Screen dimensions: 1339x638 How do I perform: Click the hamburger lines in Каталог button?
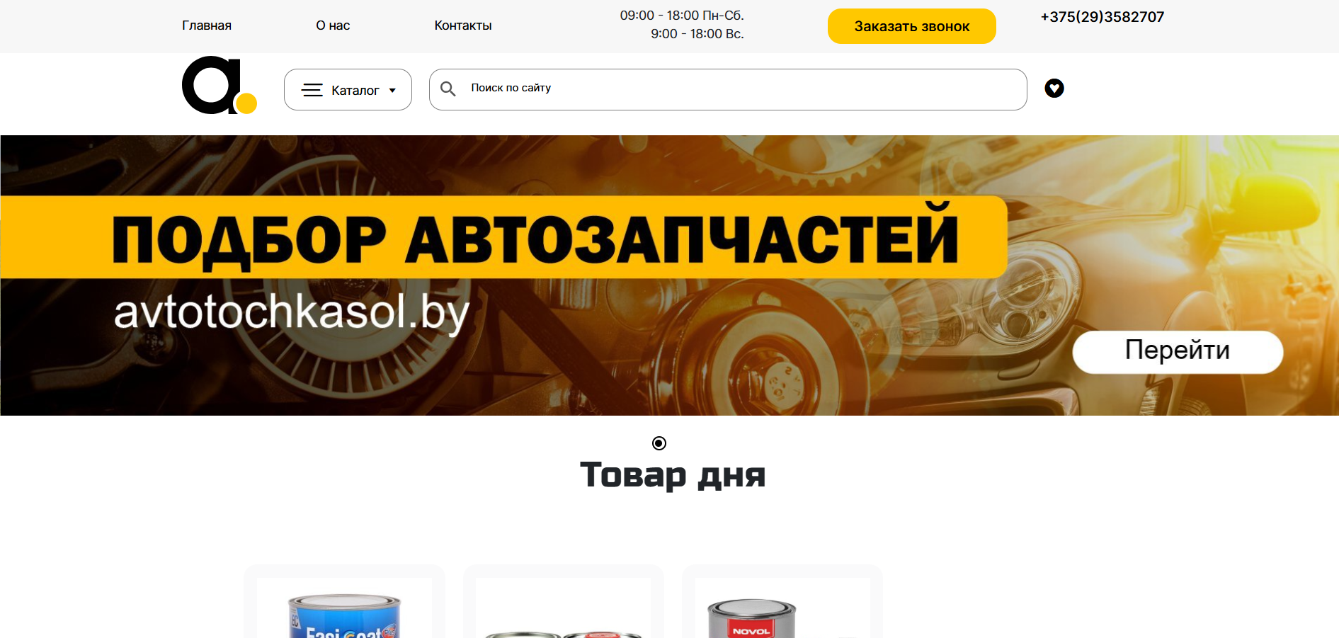(312, 90)
